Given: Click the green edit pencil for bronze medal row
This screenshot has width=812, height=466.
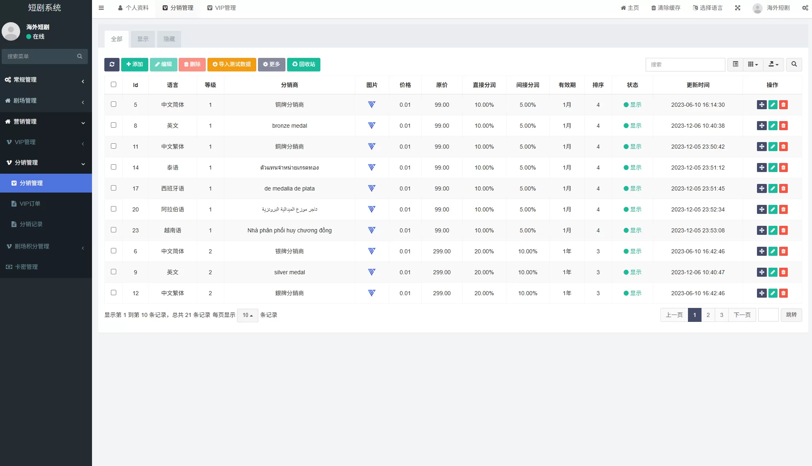Looking at the screenshot, I should click(773, 126).
